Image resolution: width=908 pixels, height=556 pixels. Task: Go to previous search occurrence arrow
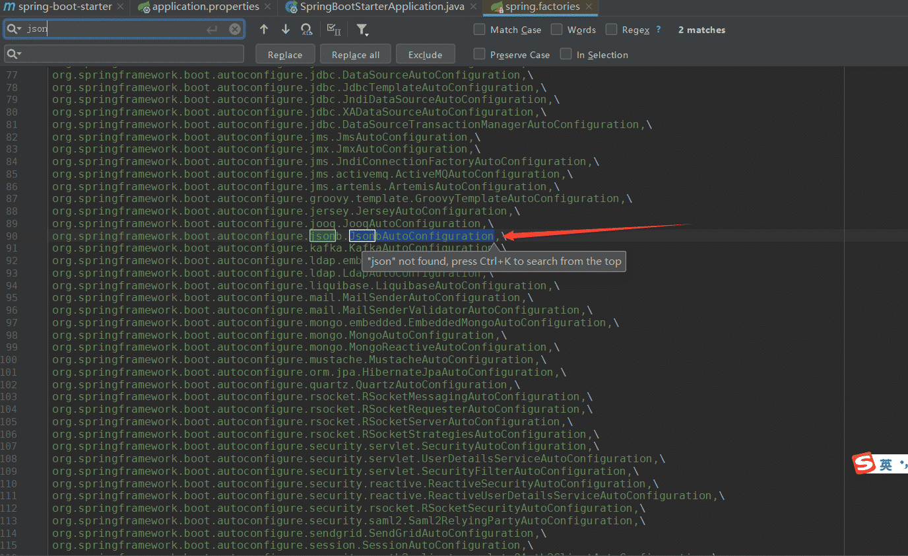pyautogui.click(x=264, y=29)
